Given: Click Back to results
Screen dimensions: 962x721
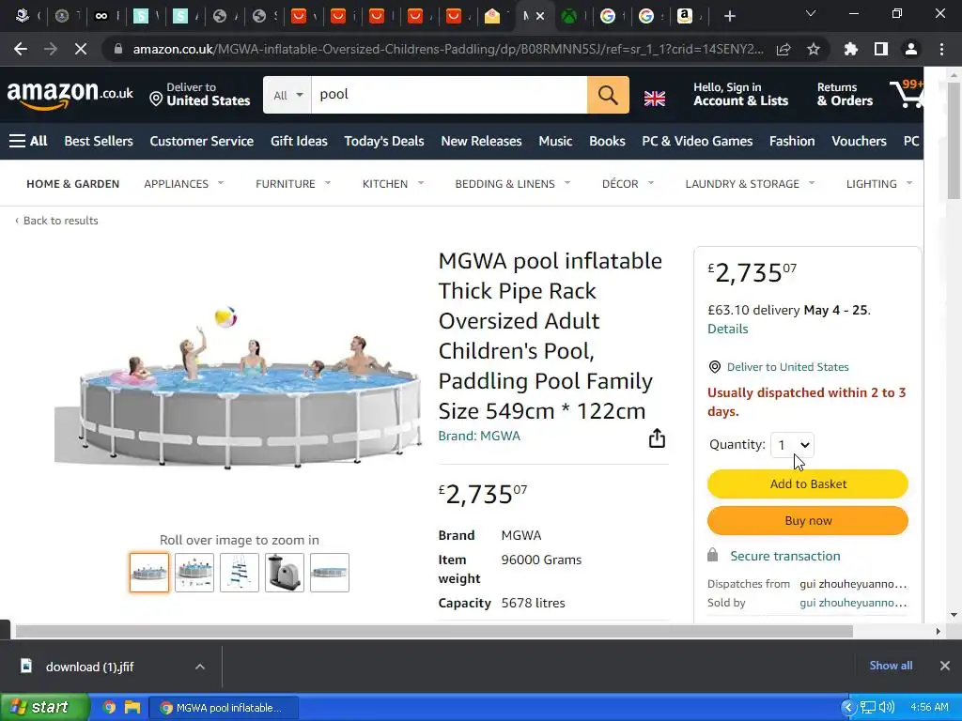Looking at the screenshot, I should (56, 221).
